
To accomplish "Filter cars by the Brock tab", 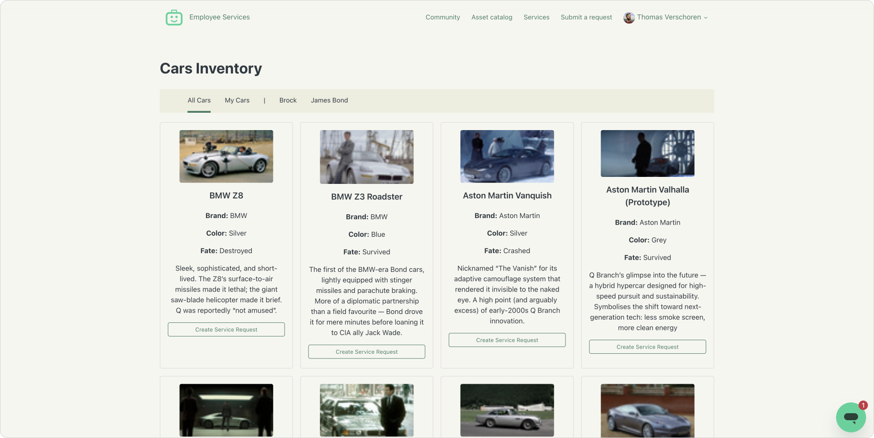I will tap(288, 101).
